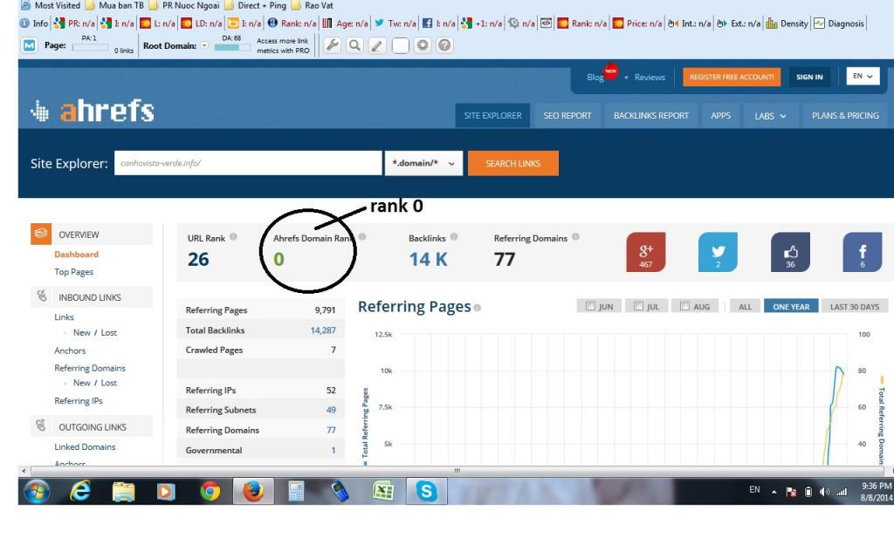
Task: Click the MozBar help question icon
Action: point(444,45)
